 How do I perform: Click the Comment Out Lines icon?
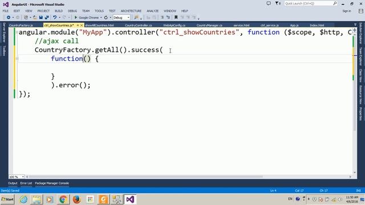[162, 18]
